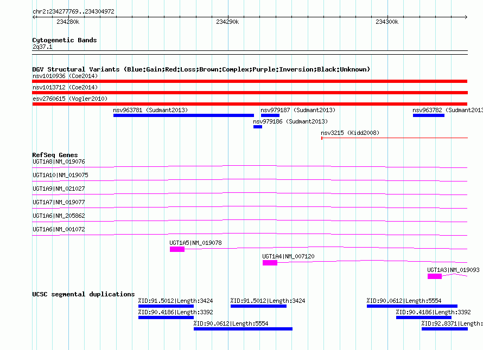Select the UGT1A3|NM_019093 gene label
Viewport: 483px width, 350px height.
(454, 270)
